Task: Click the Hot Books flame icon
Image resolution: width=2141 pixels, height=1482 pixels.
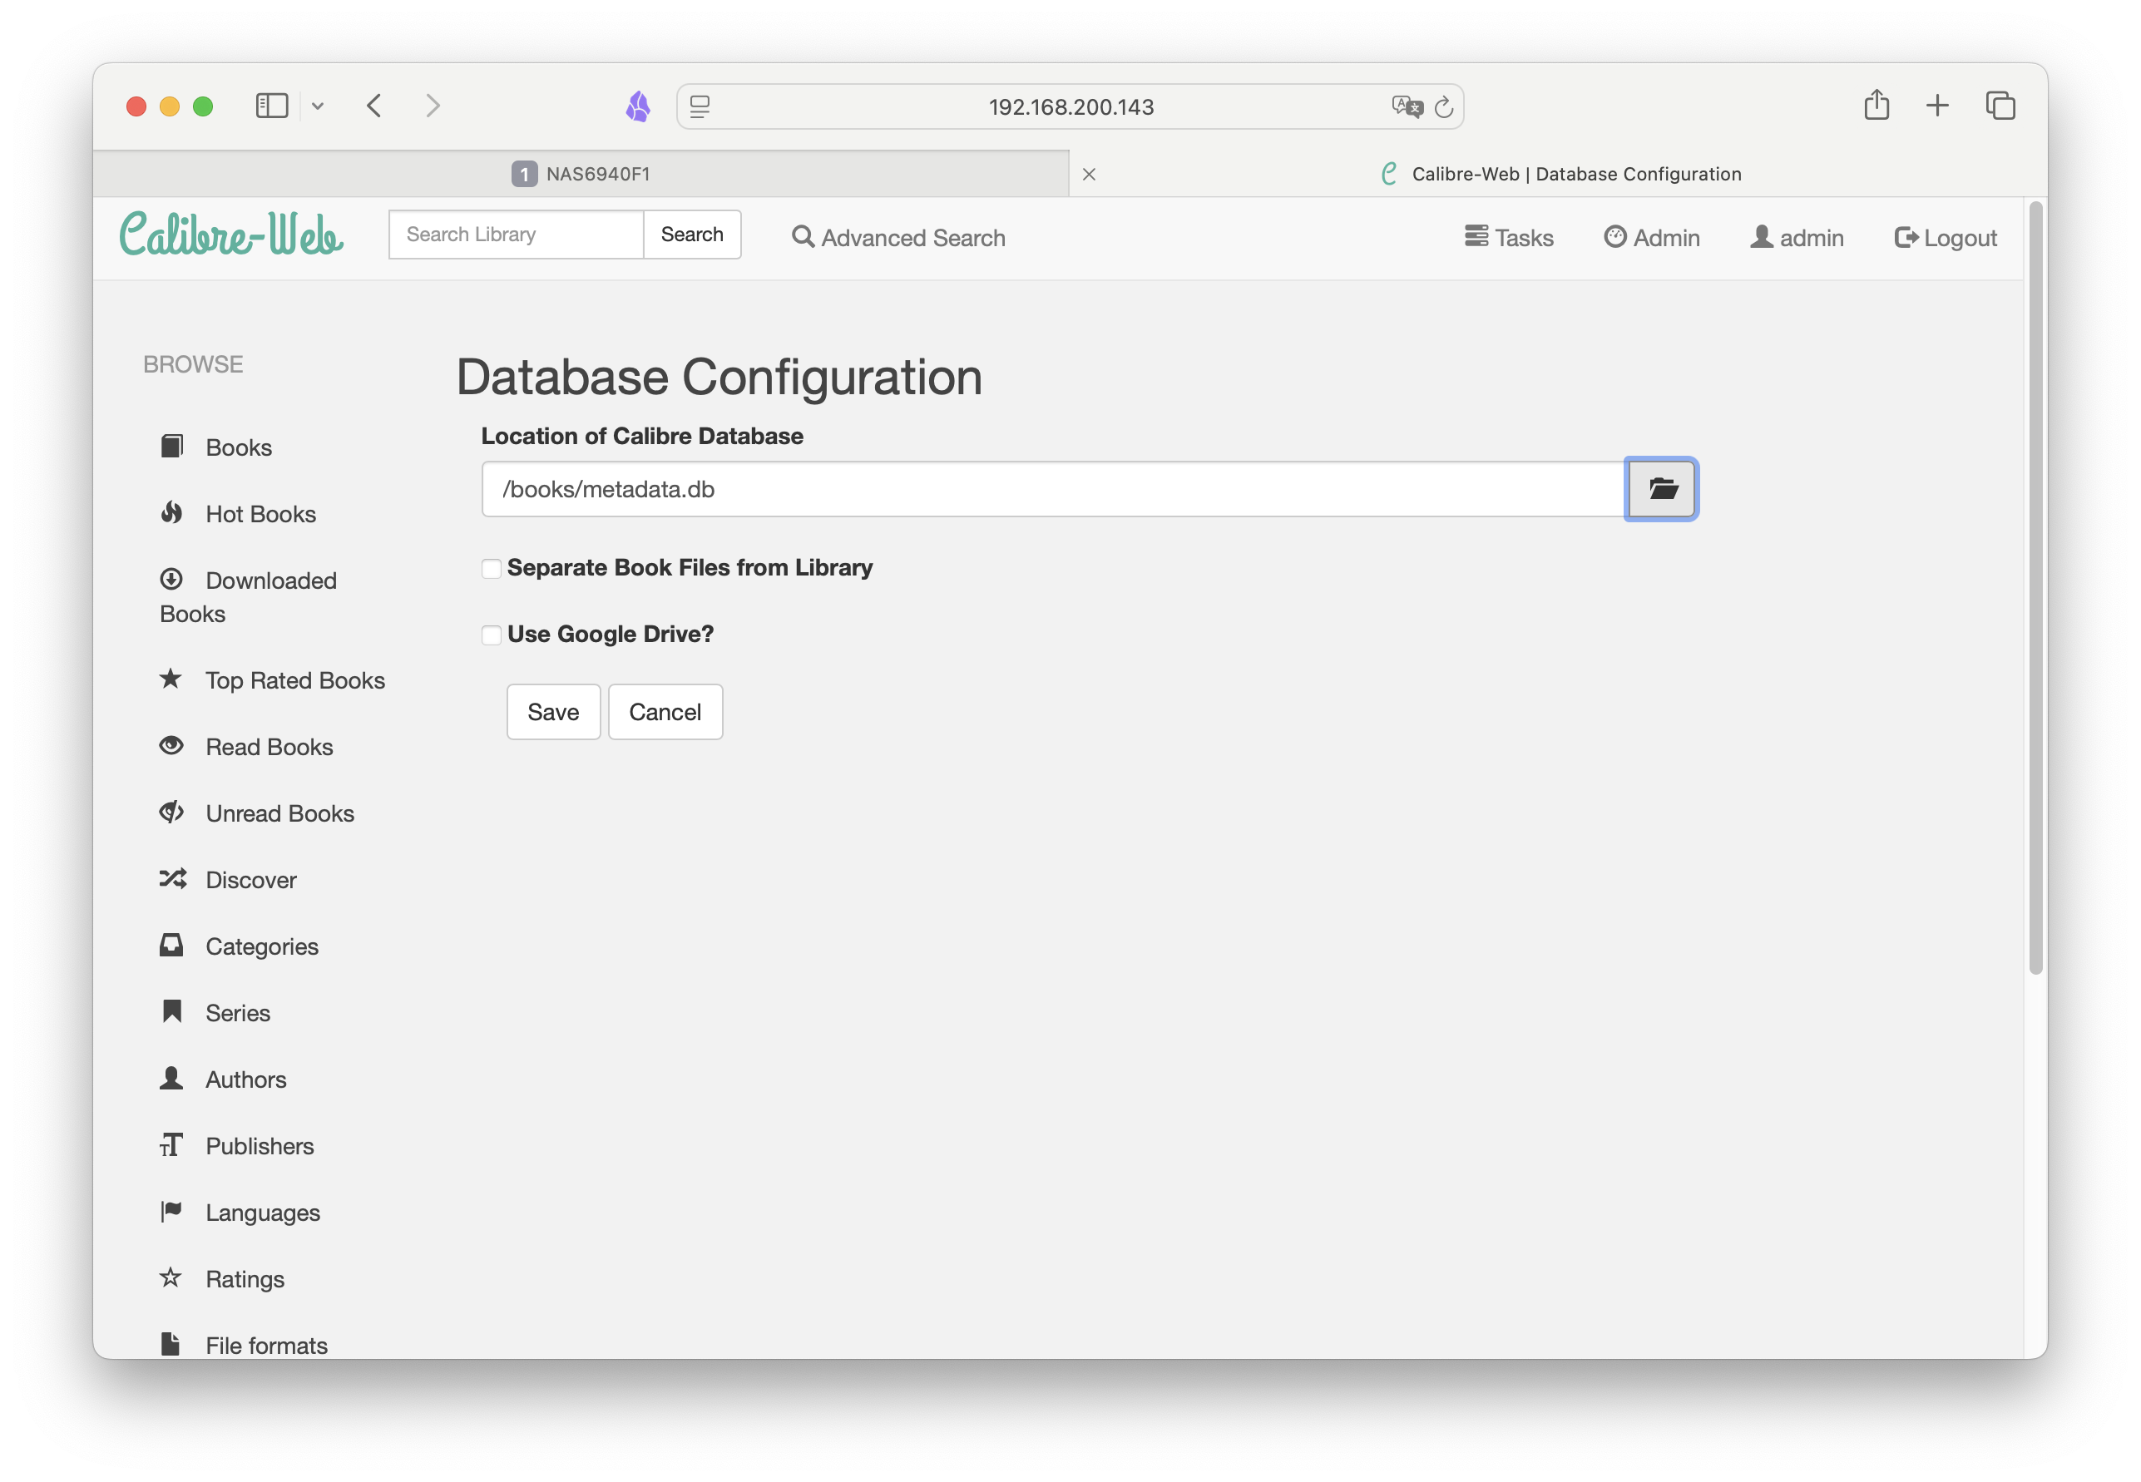Action: coord(172,512)
